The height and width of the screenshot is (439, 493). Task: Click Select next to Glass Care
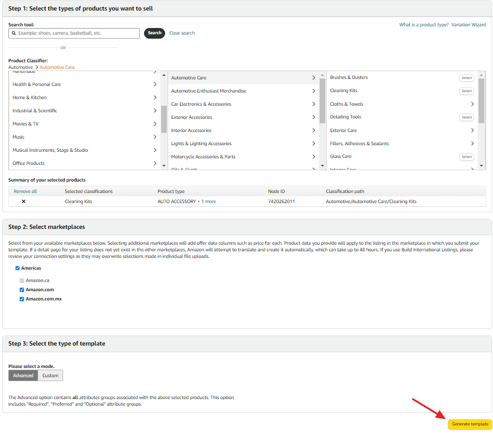pos(466,157)
